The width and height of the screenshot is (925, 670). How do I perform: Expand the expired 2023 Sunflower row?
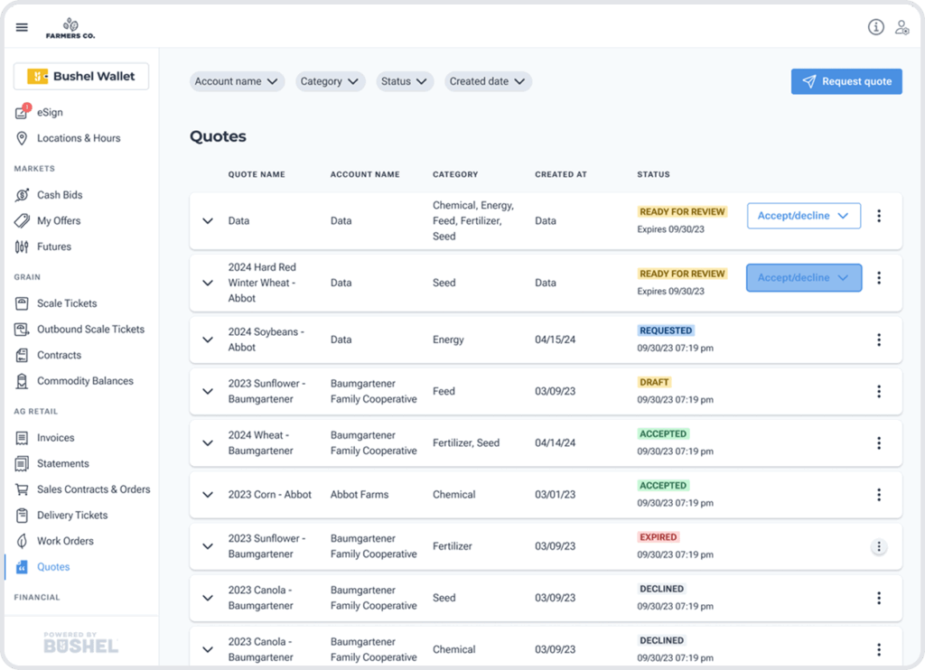click(208, 546)
